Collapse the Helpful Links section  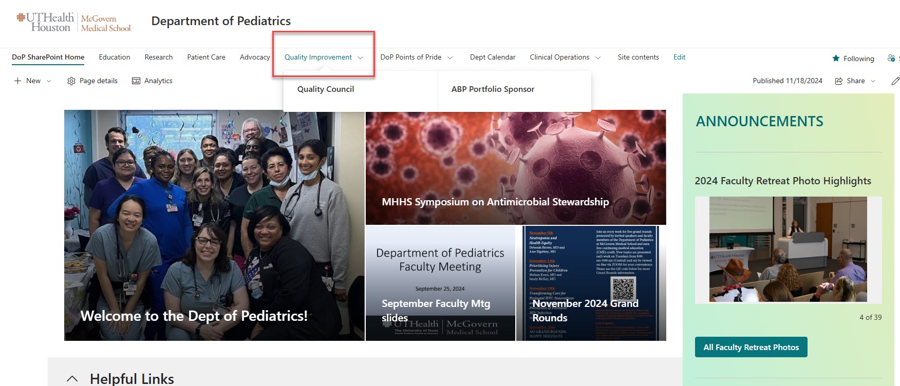coord(72,379)
